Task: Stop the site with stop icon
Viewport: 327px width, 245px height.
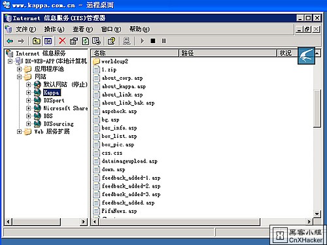Action: pyautogui.click(x=153, y=41)
